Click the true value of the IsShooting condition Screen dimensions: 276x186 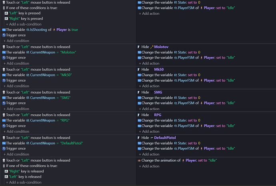[75, 30]
